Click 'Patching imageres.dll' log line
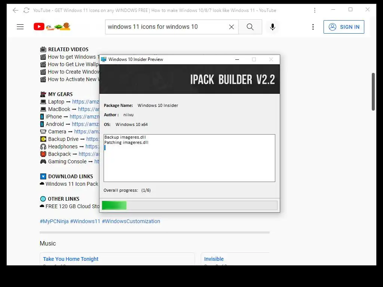Screen dimensions: 383x287 [x=126, y=142]
